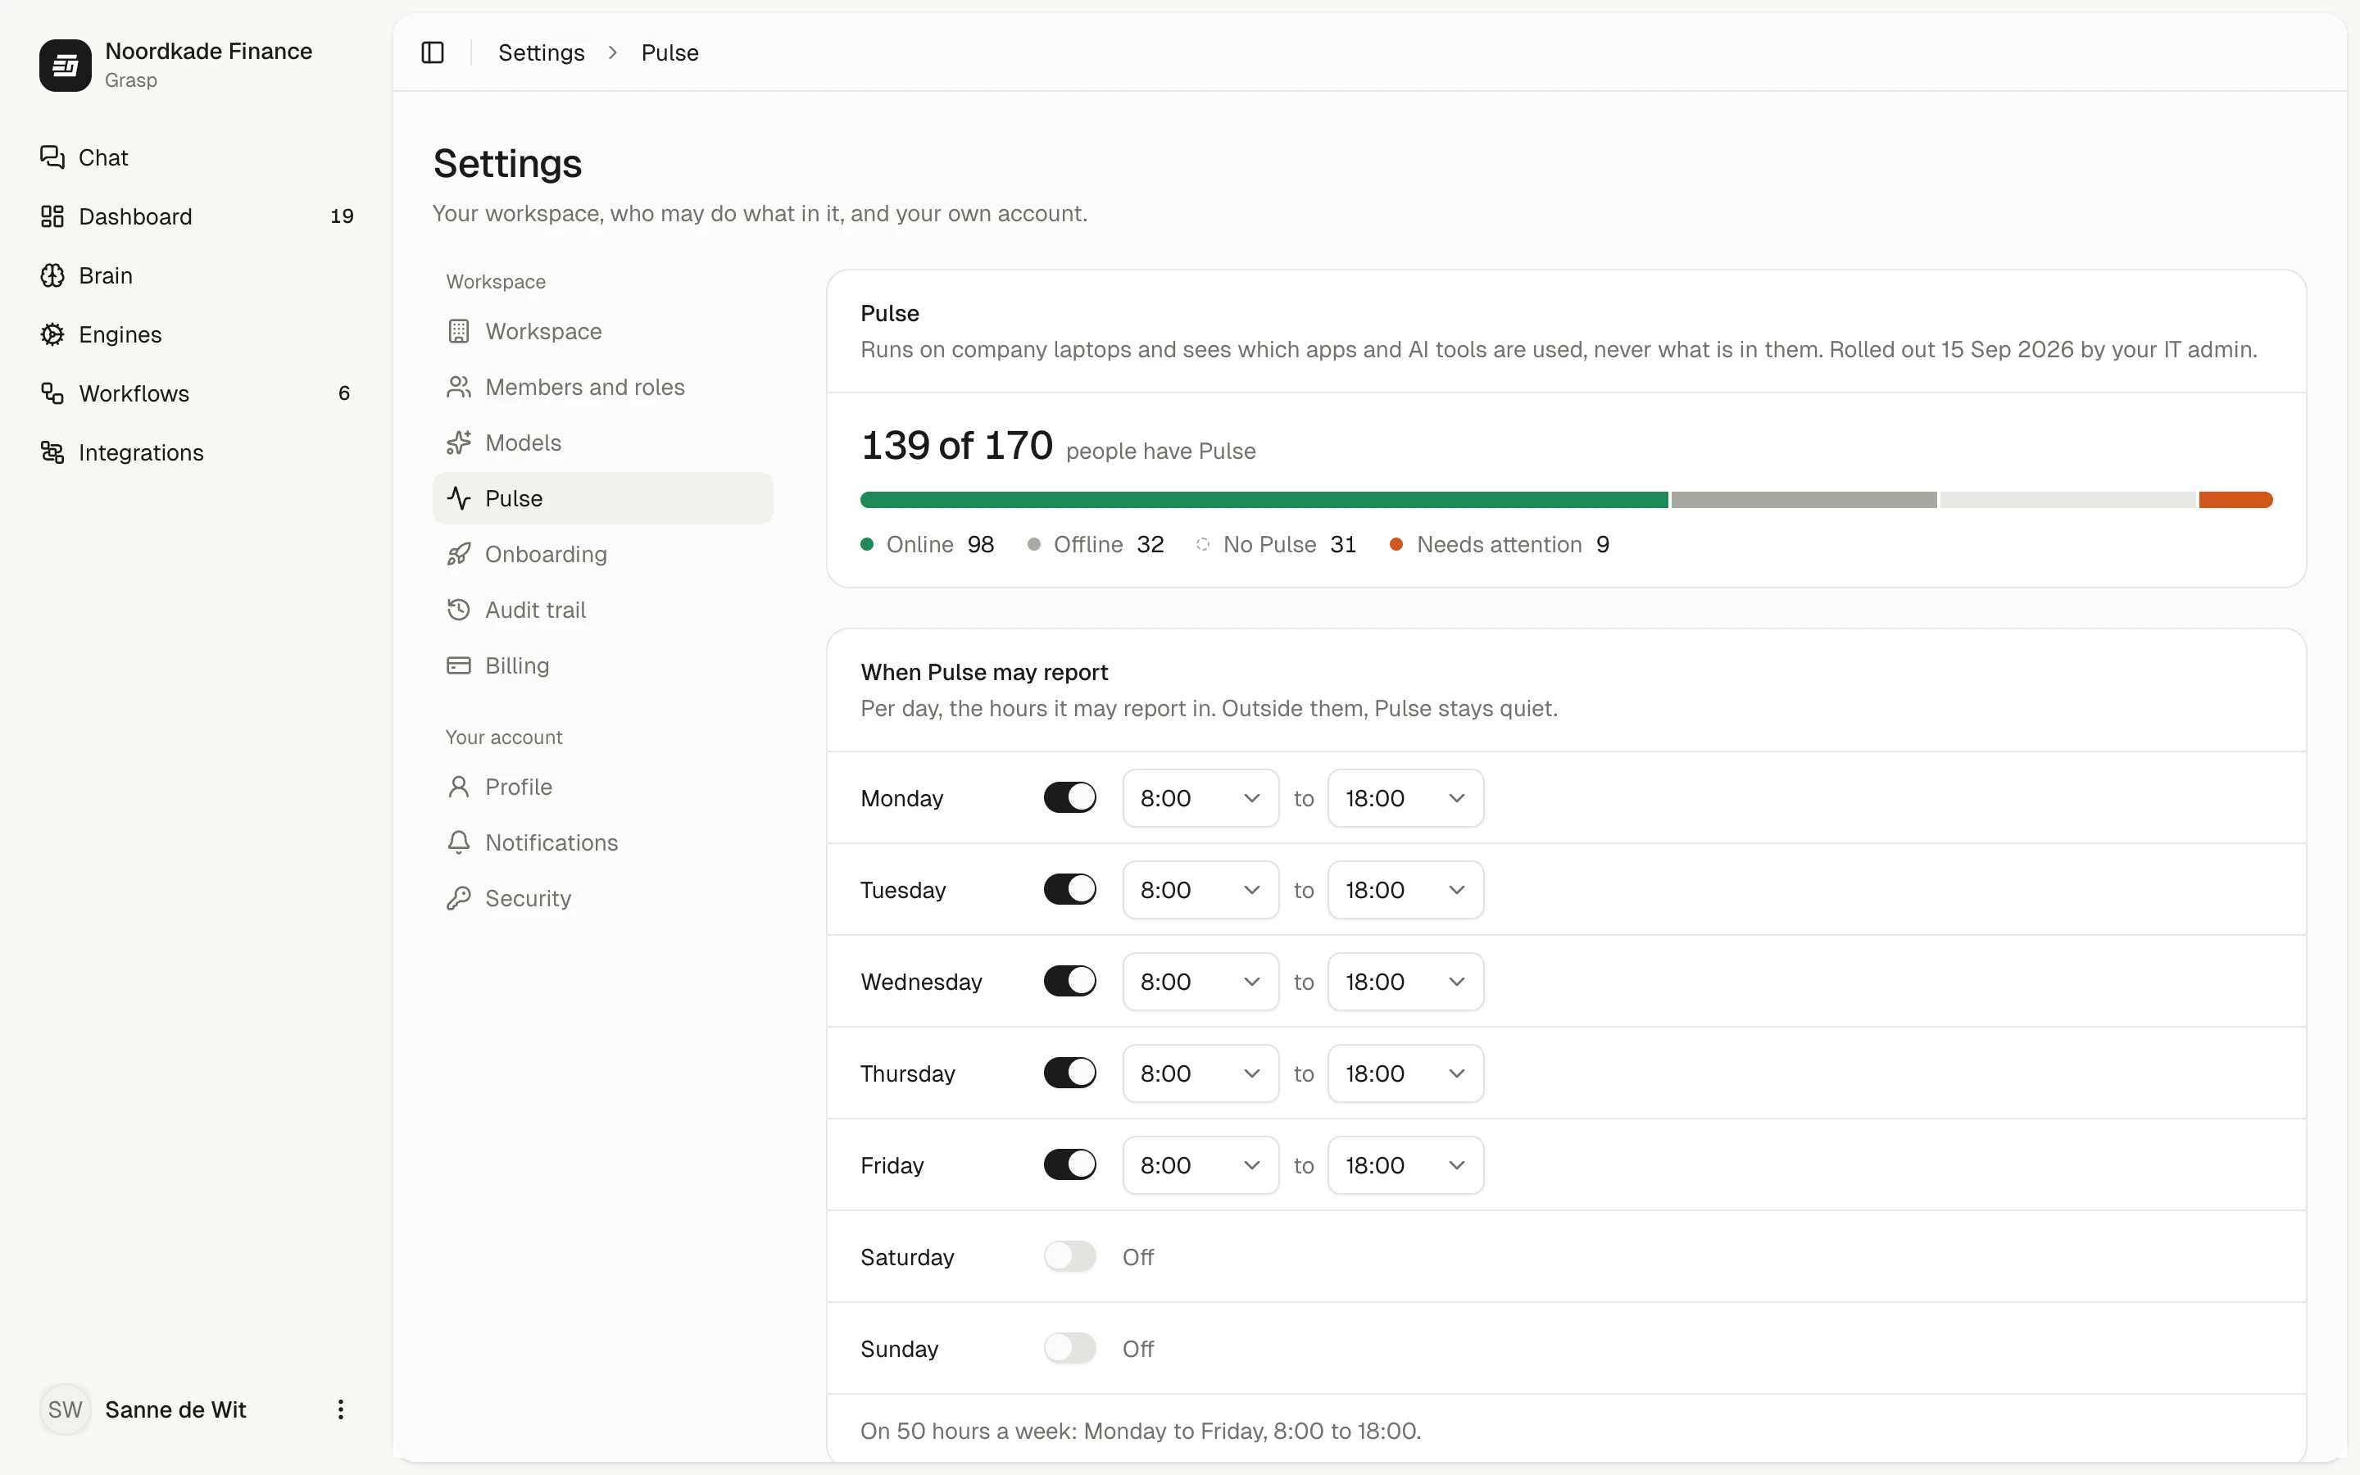Click the Noordkade Finance workspace name
2360x1475 pixels.
coord(209,51)
